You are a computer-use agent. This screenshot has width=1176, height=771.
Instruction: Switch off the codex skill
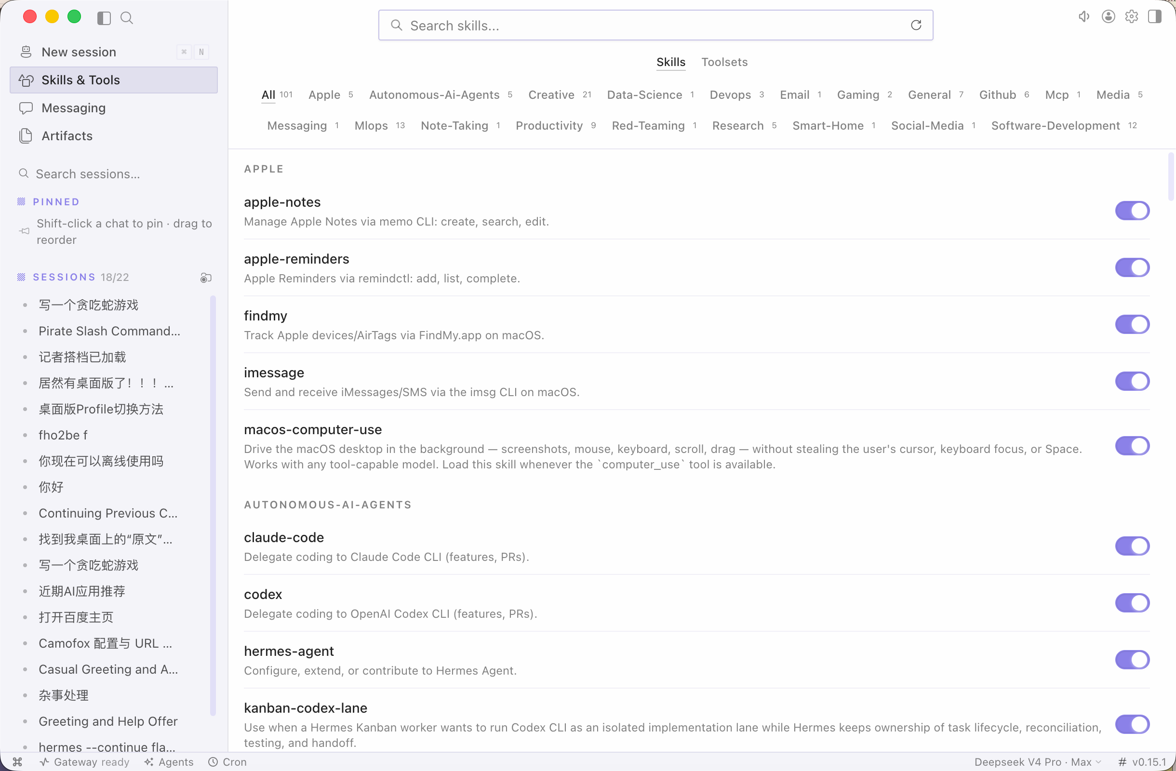point(1132,603)
